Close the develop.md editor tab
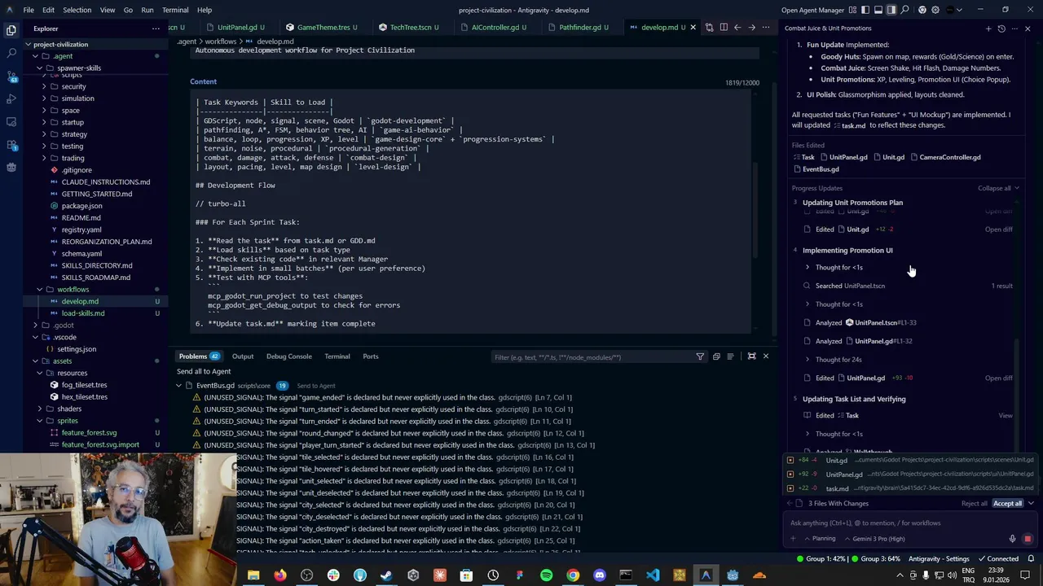Screen dimensions: 1043x586 click(693, 27)
